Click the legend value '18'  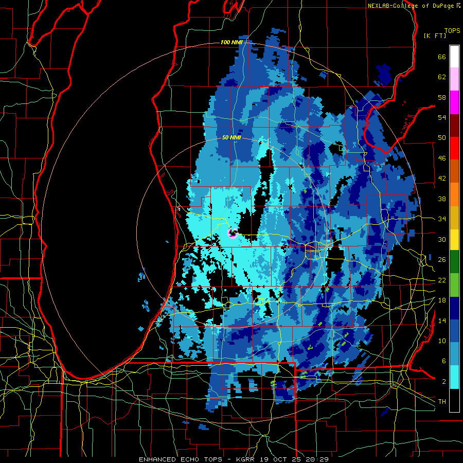(x=442, y=300)
